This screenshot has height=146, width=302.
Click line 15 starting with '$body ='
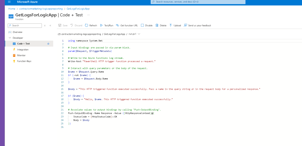[164, 89]
